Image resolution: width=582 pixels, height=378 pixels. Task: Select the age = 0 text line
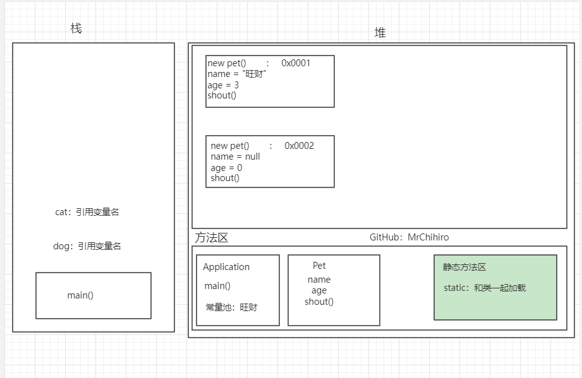coord(226,168)
